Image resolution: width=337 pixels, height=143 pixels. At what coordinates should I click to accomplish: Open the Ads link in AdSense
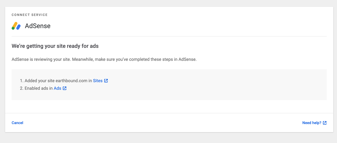(x=57, y=88)
